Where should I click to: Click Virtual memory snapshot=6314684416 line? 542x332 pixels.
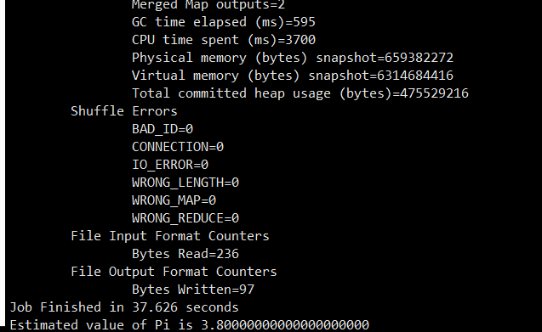293,76
